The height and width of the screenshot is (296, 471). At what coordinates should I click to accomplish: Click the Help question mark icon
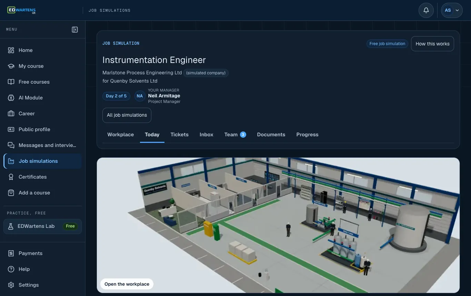pos(11,269)
